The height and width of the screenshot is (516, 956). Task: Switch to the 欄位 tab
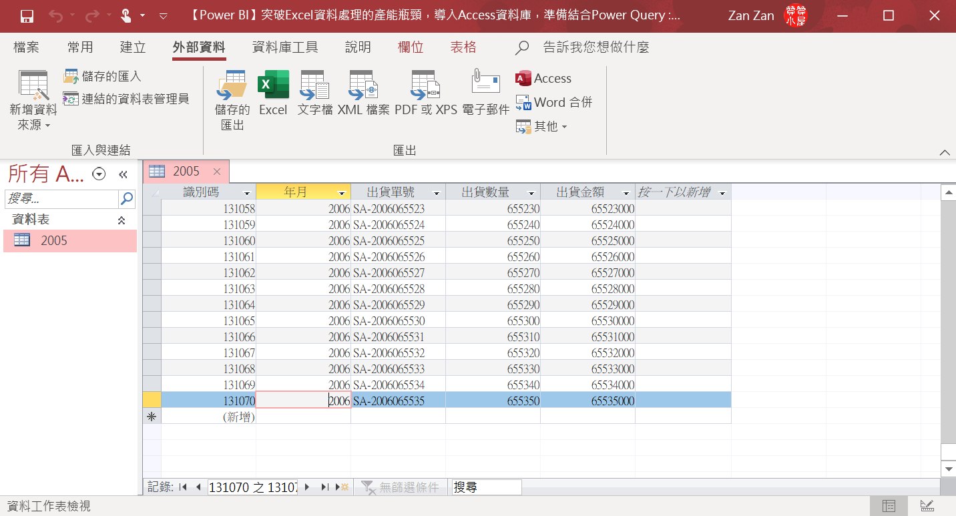point(411,47)
